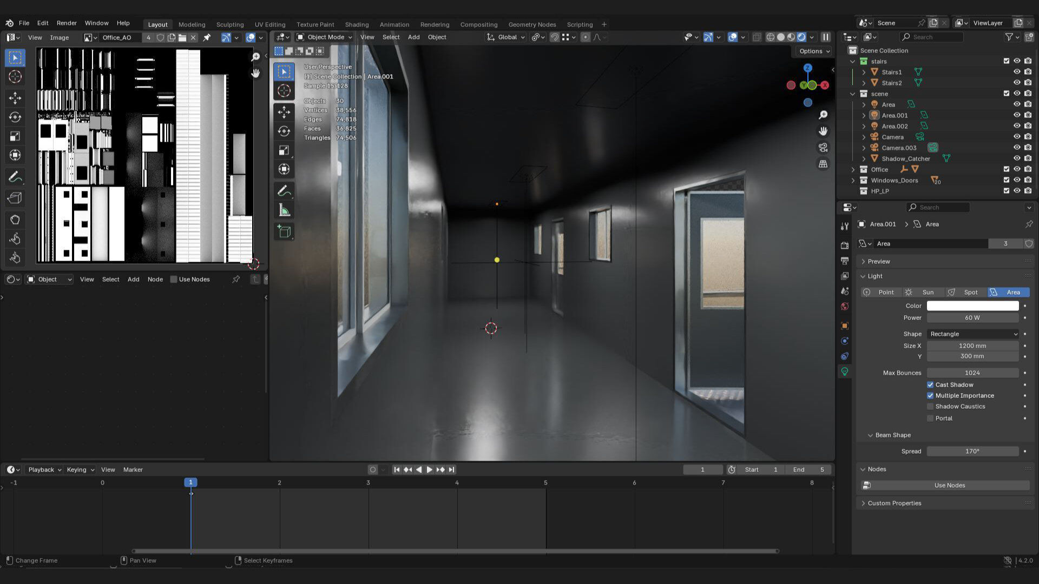Open the Render properties tab icon

coord(845,245)
